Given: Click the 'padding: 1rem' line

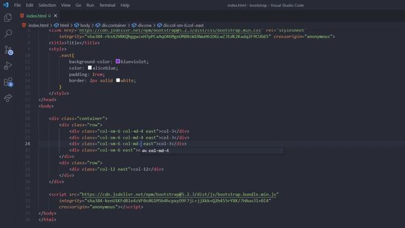Looking at the screenshot, I should (x=87, y=74).
